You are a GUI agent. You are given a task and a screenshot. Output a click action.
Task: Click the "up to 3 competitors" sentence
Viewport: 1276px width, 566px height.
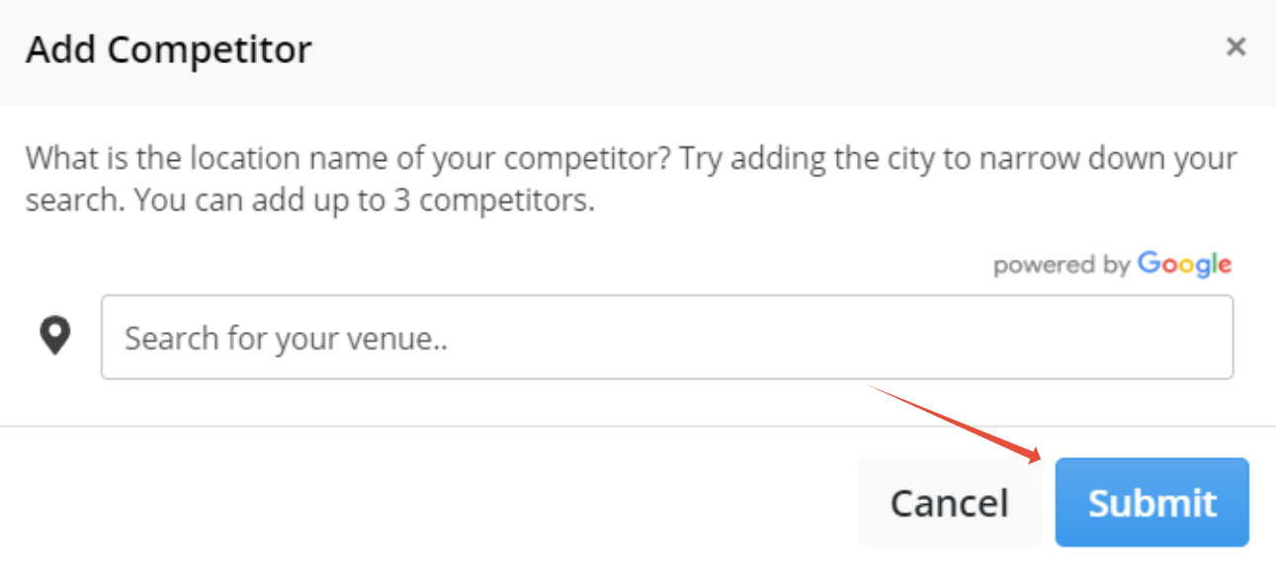[365, 202]
